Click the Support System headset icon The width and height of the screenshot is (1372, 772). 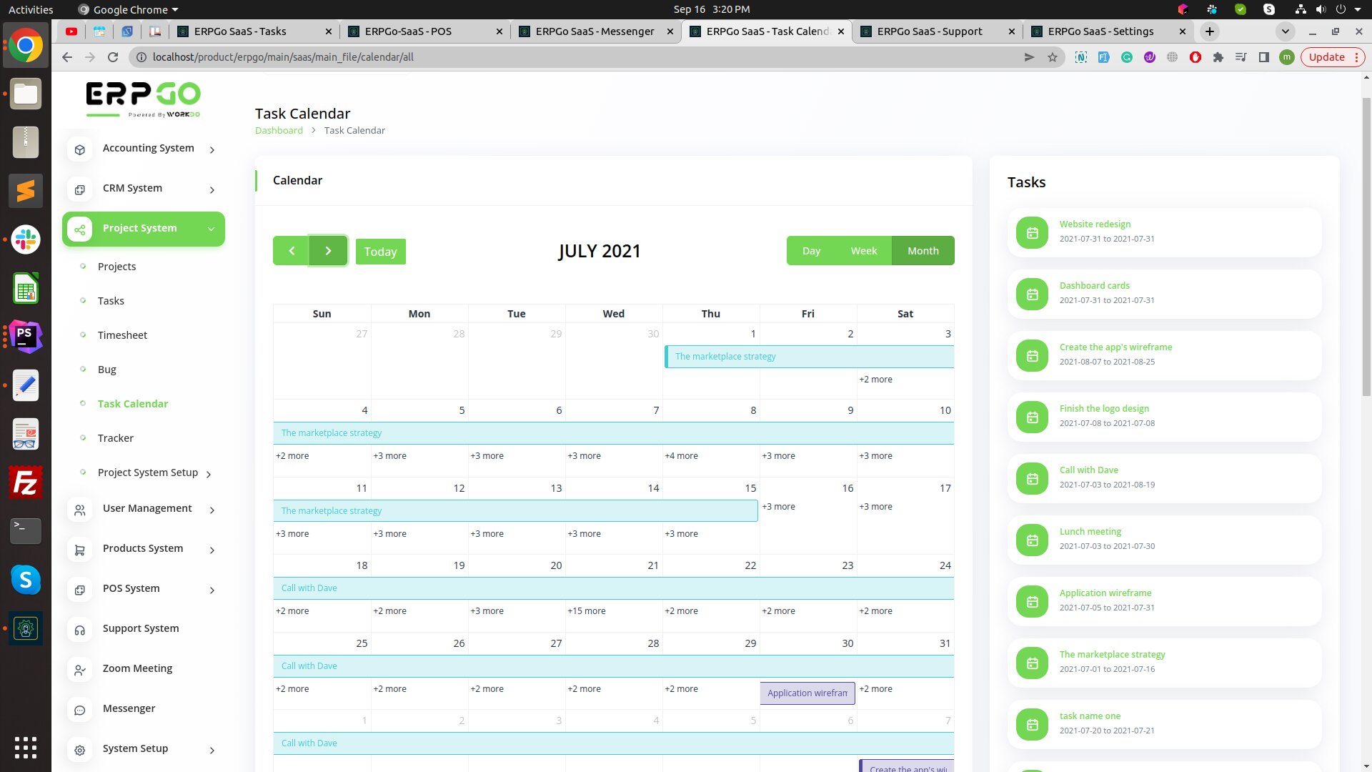[x=80, y=630]
